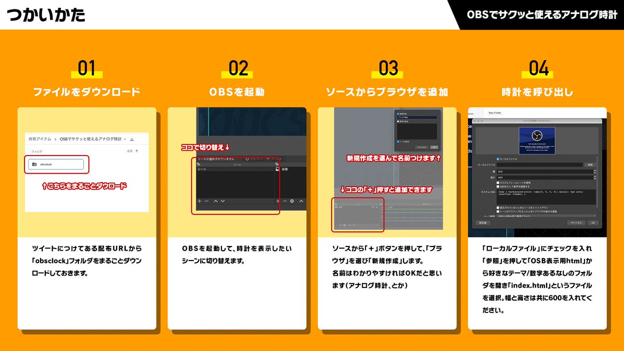This screenshot has height=351, width=624.
Task: Enable the OBSを介して音声を制御する checkbox
Action: (498, 187)
